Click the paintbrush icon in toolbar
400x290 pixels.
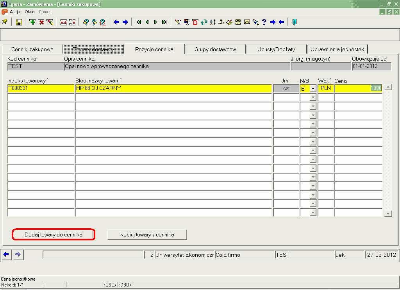point(230,22)
